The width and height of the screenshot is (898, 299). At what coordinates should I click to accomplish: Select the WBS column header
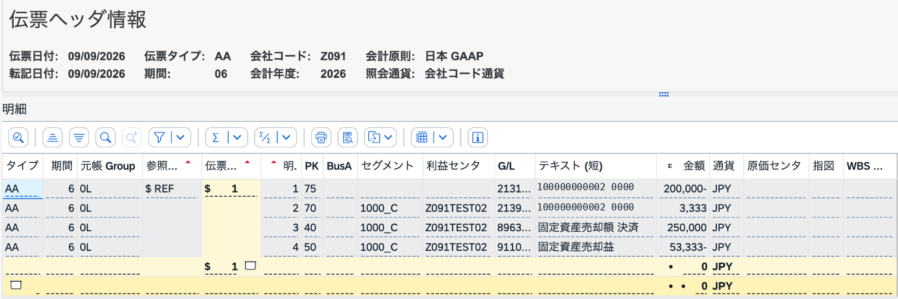tap(870, 166)
